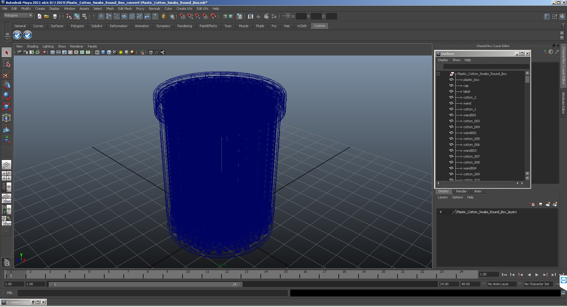Click the MEL command line label

tap(10, 293)
